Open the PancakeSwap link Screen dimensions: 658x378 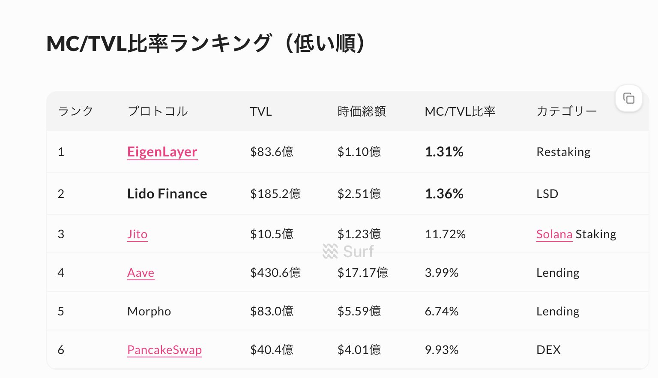click(164, 350)
